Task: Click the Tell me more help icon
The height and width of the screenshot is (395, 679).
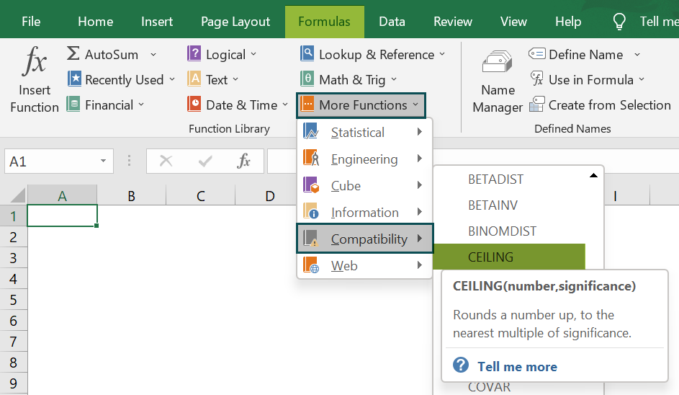Action: tap(461, 365)
